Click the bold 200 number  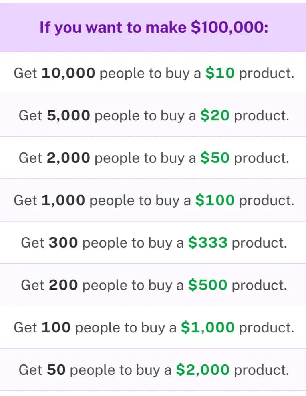[63, 285]
